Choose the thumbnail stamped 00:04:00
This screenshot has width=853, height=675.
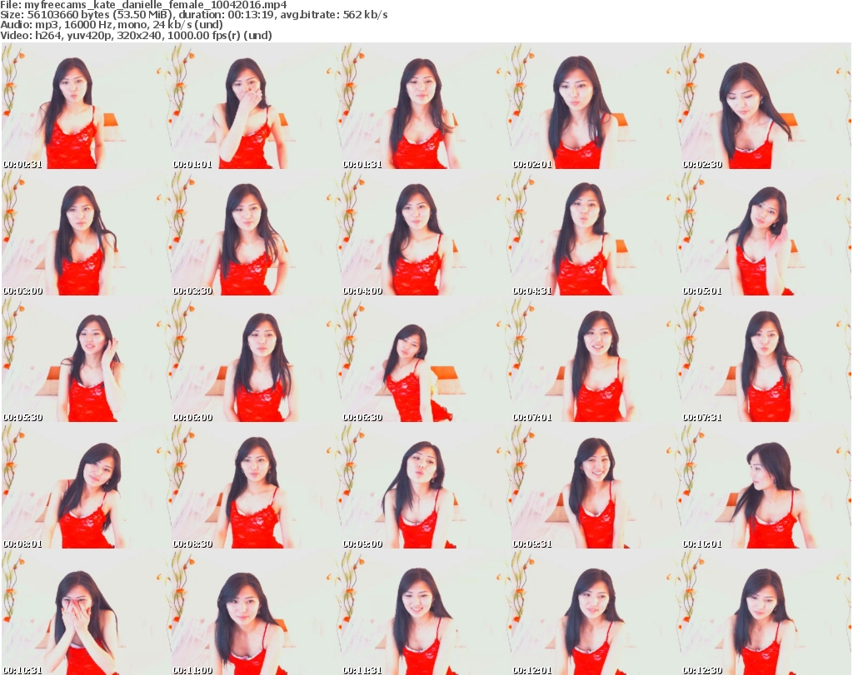coord(426,232)
